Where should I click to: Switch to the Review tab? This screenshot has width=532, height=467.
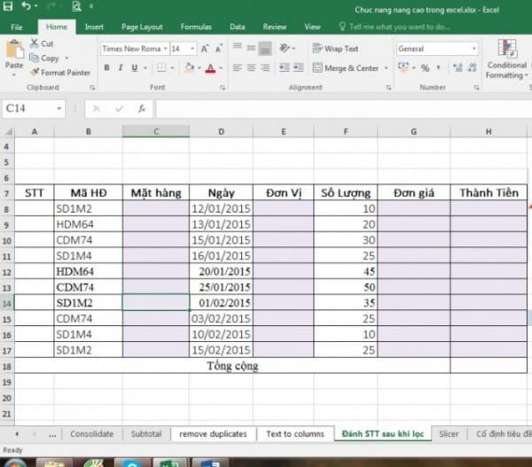coord(275,27)
